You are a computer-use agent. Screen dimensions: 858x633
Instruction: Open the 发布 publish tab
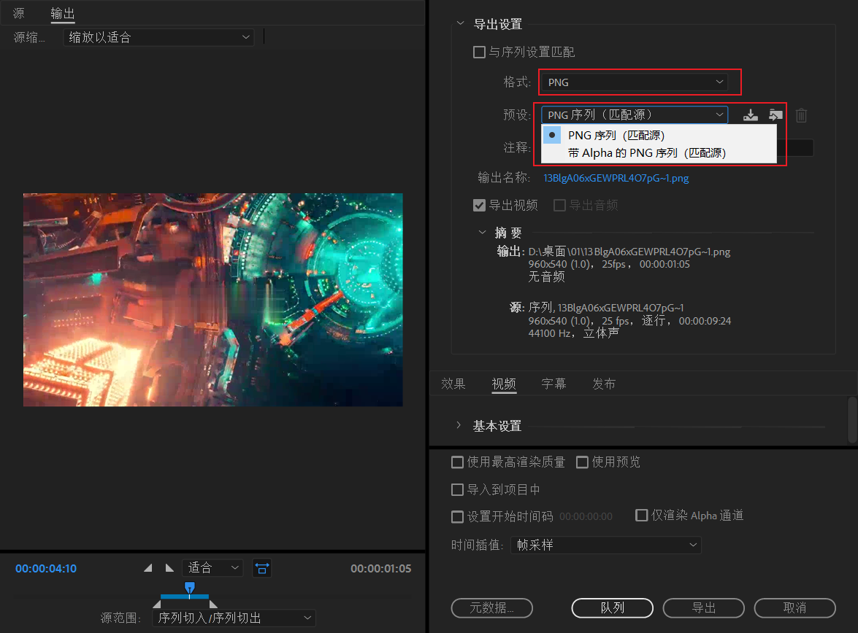pyautogui.click(x=604, y=384)
